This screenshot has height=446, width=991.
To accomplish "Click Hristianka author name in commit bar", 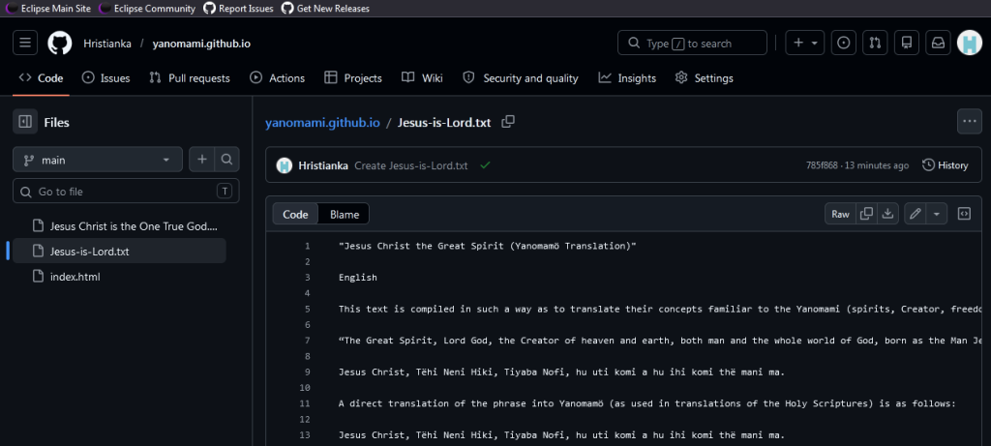I will [323, 165].
